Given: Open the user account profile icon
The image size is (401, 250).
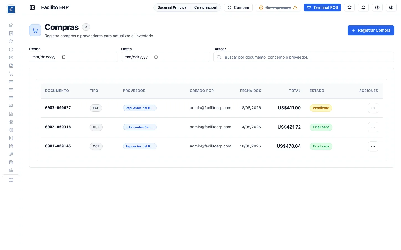Looking at the screenshot, I should [391, 7].
